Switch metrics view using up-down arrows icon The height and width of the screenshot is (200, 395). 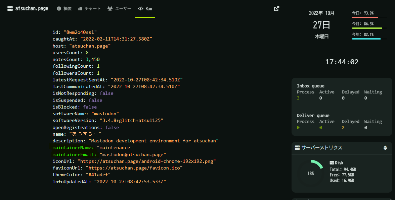point(385,148)
